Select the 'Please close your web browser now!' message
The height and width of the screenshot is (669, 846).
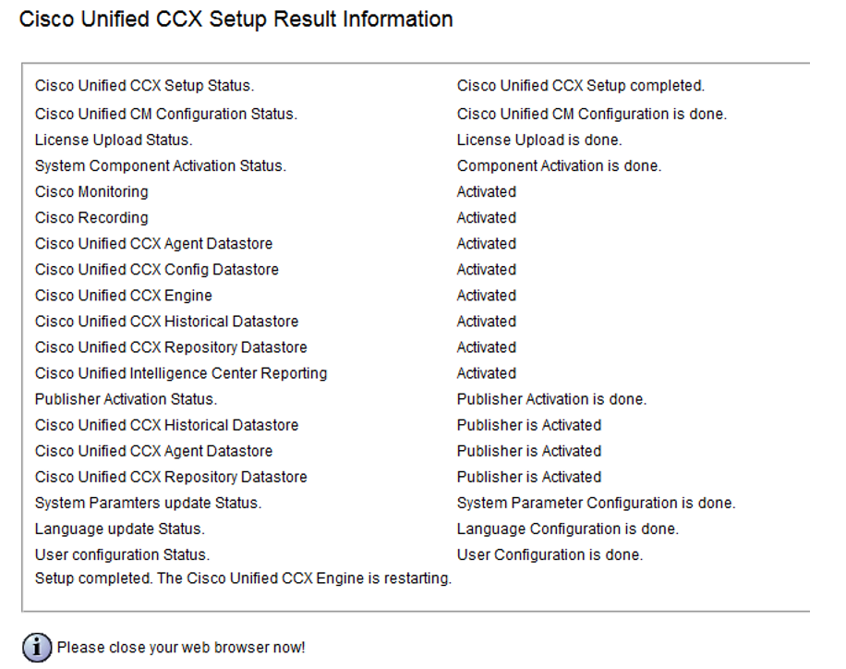[x=181, y=647]
